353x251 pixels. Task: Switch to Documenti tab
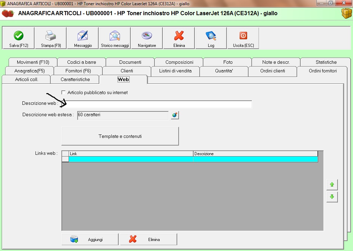130,62
